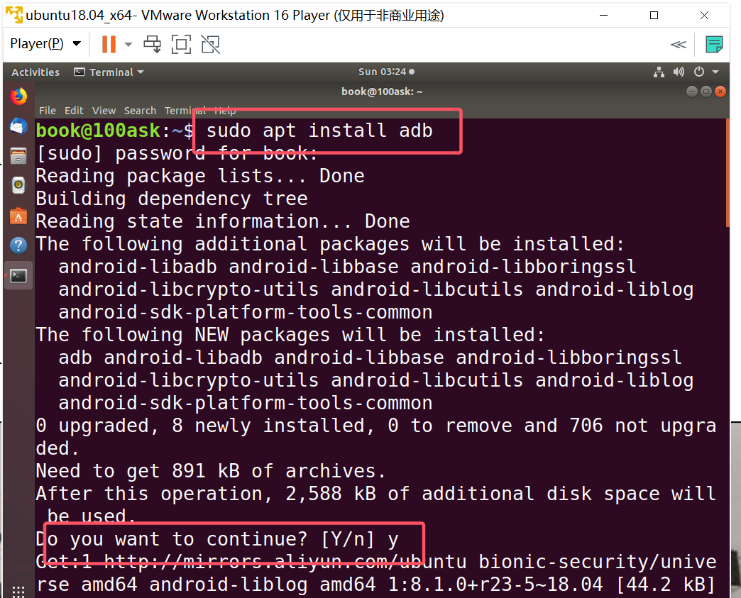The height and width of the screenshot is (598, 741).
Task: Select the Terminal icon in the dock
Action: pyautogui.click(x=18, y=275)
